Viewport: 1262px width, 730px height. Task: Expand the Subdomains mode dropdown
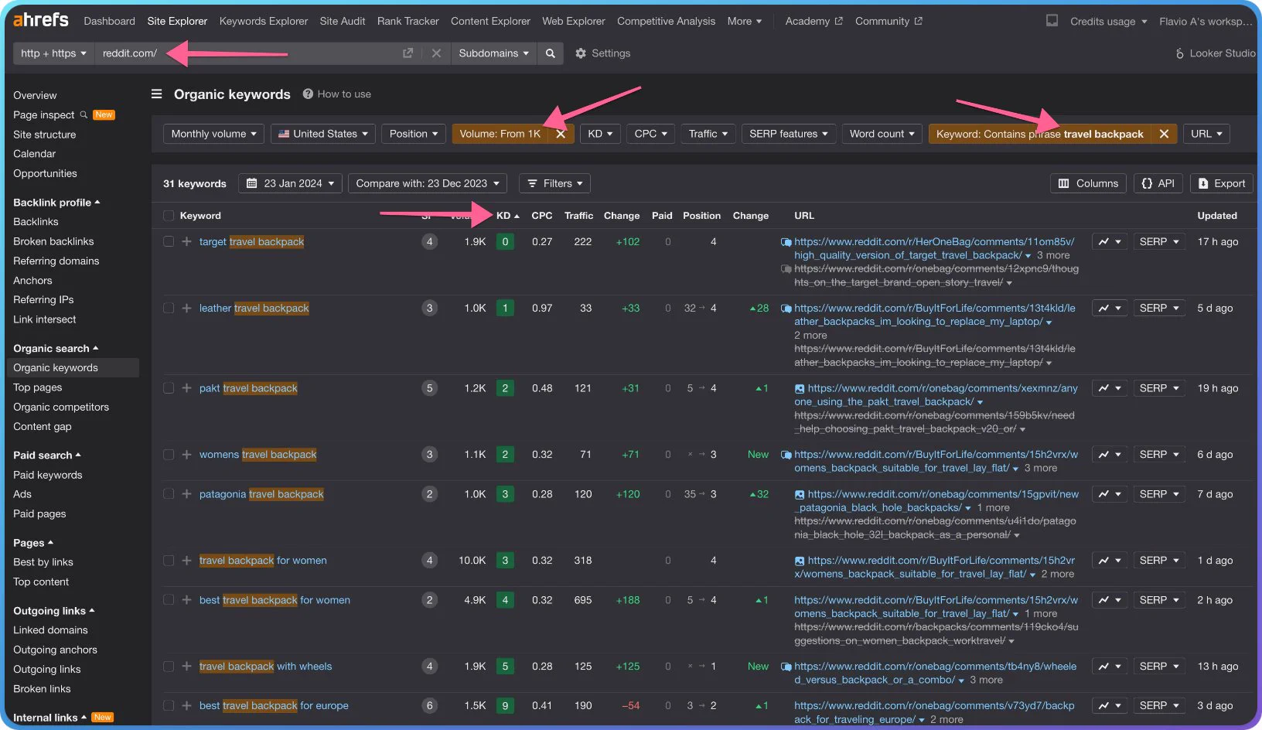tap(493, 53)
